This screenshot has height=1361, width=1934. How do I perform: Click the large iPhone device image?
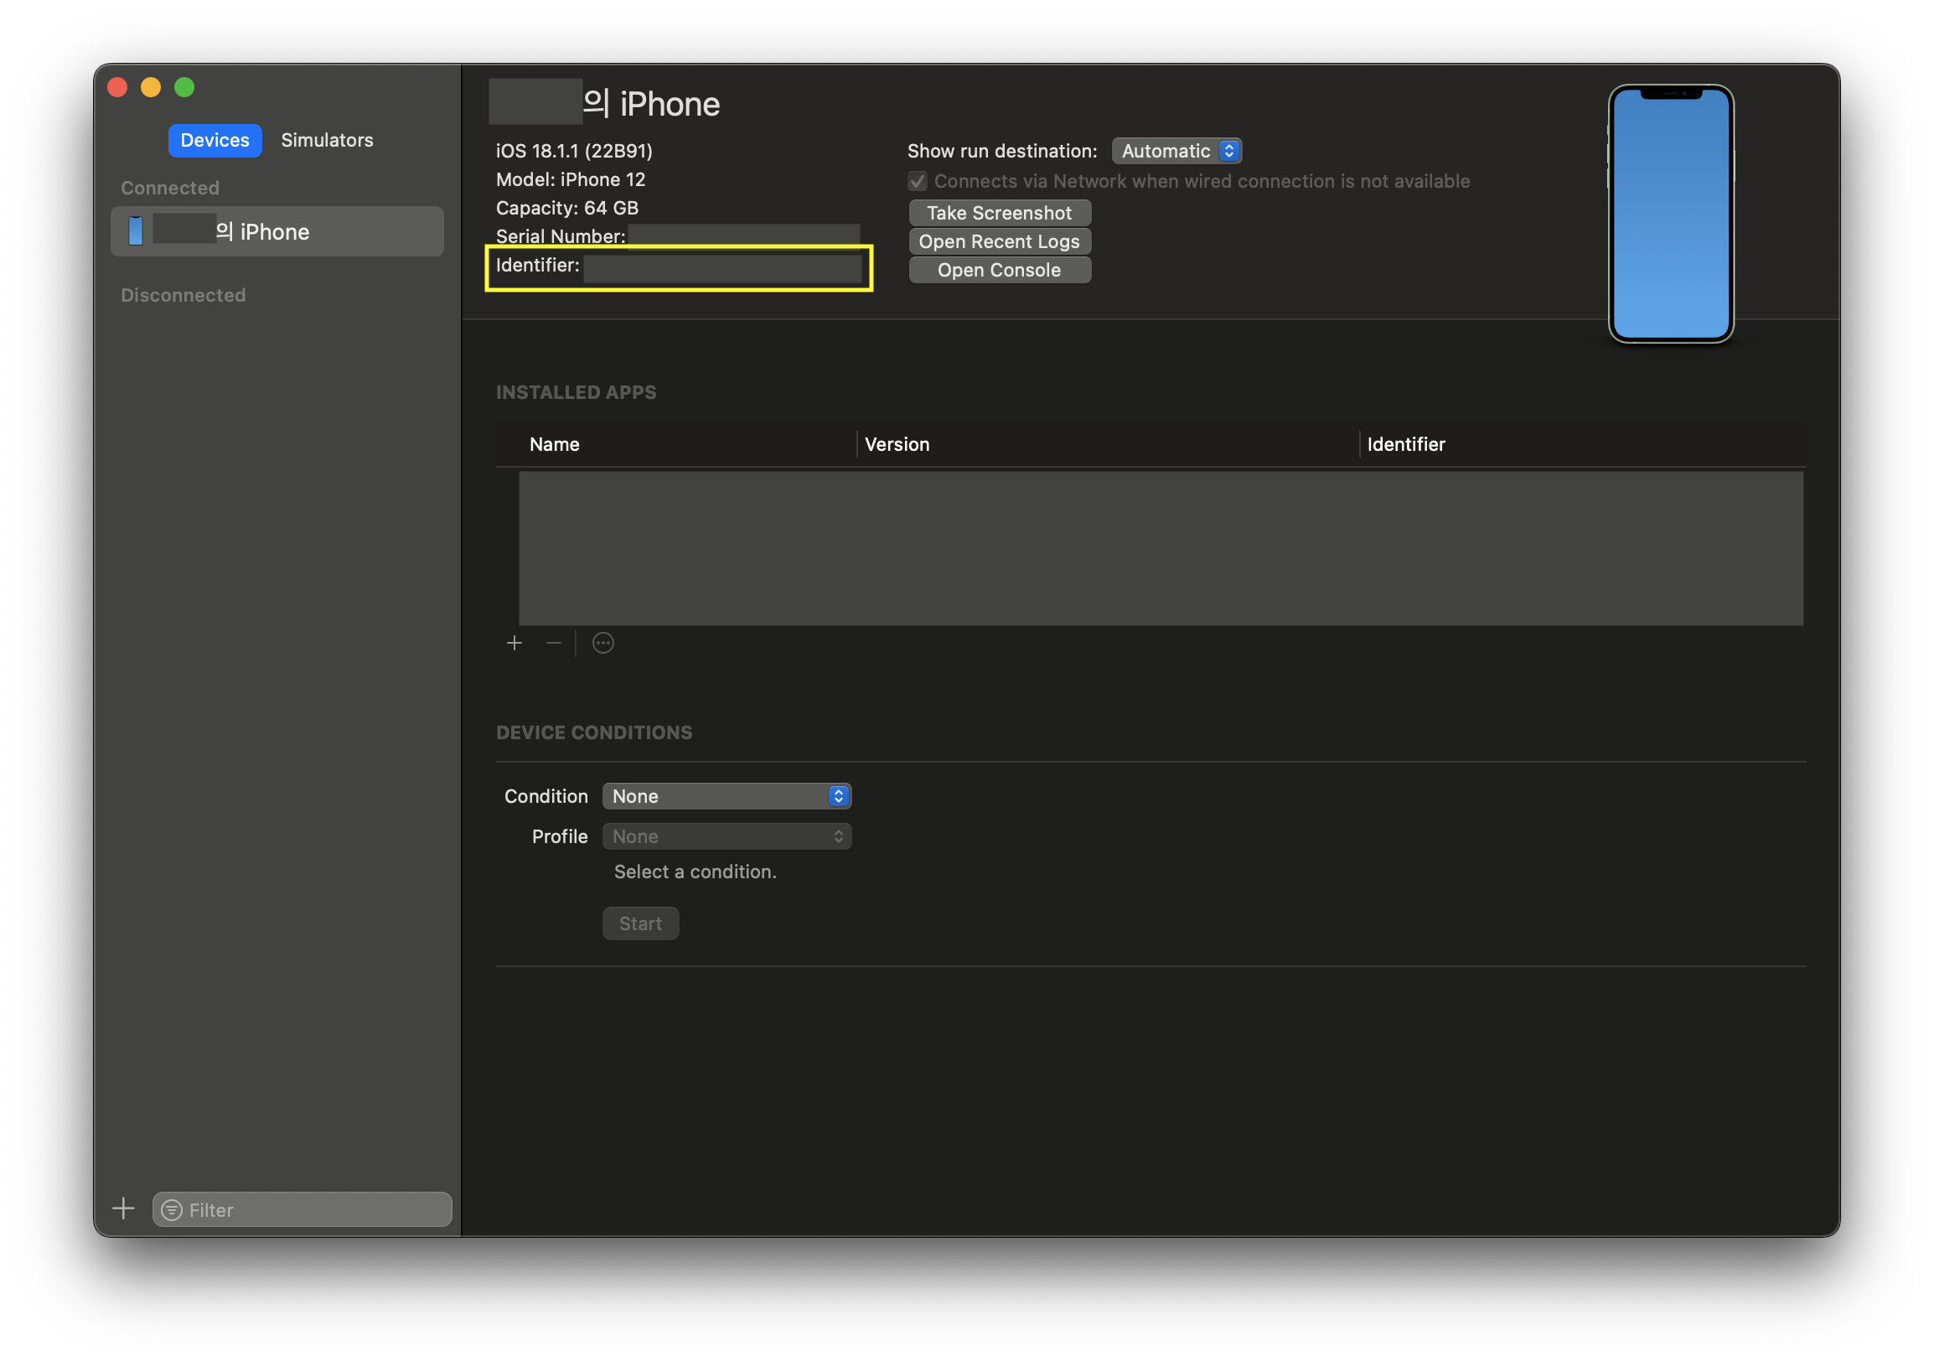click(x=1670, y=214)
